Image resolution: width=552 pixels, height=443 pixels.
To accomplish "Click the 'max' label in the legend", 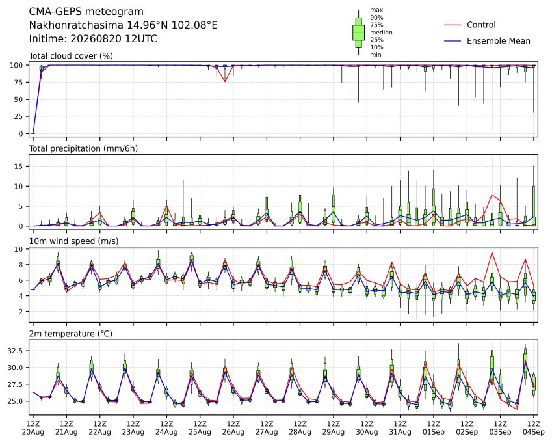I will click(376, 10).
